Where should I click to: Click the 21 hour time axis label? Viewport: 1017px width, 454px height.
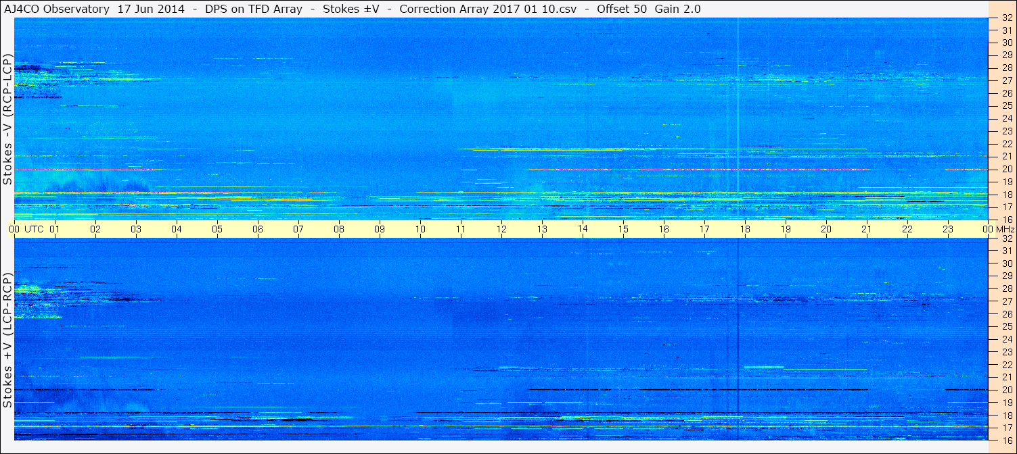[867, 229]
